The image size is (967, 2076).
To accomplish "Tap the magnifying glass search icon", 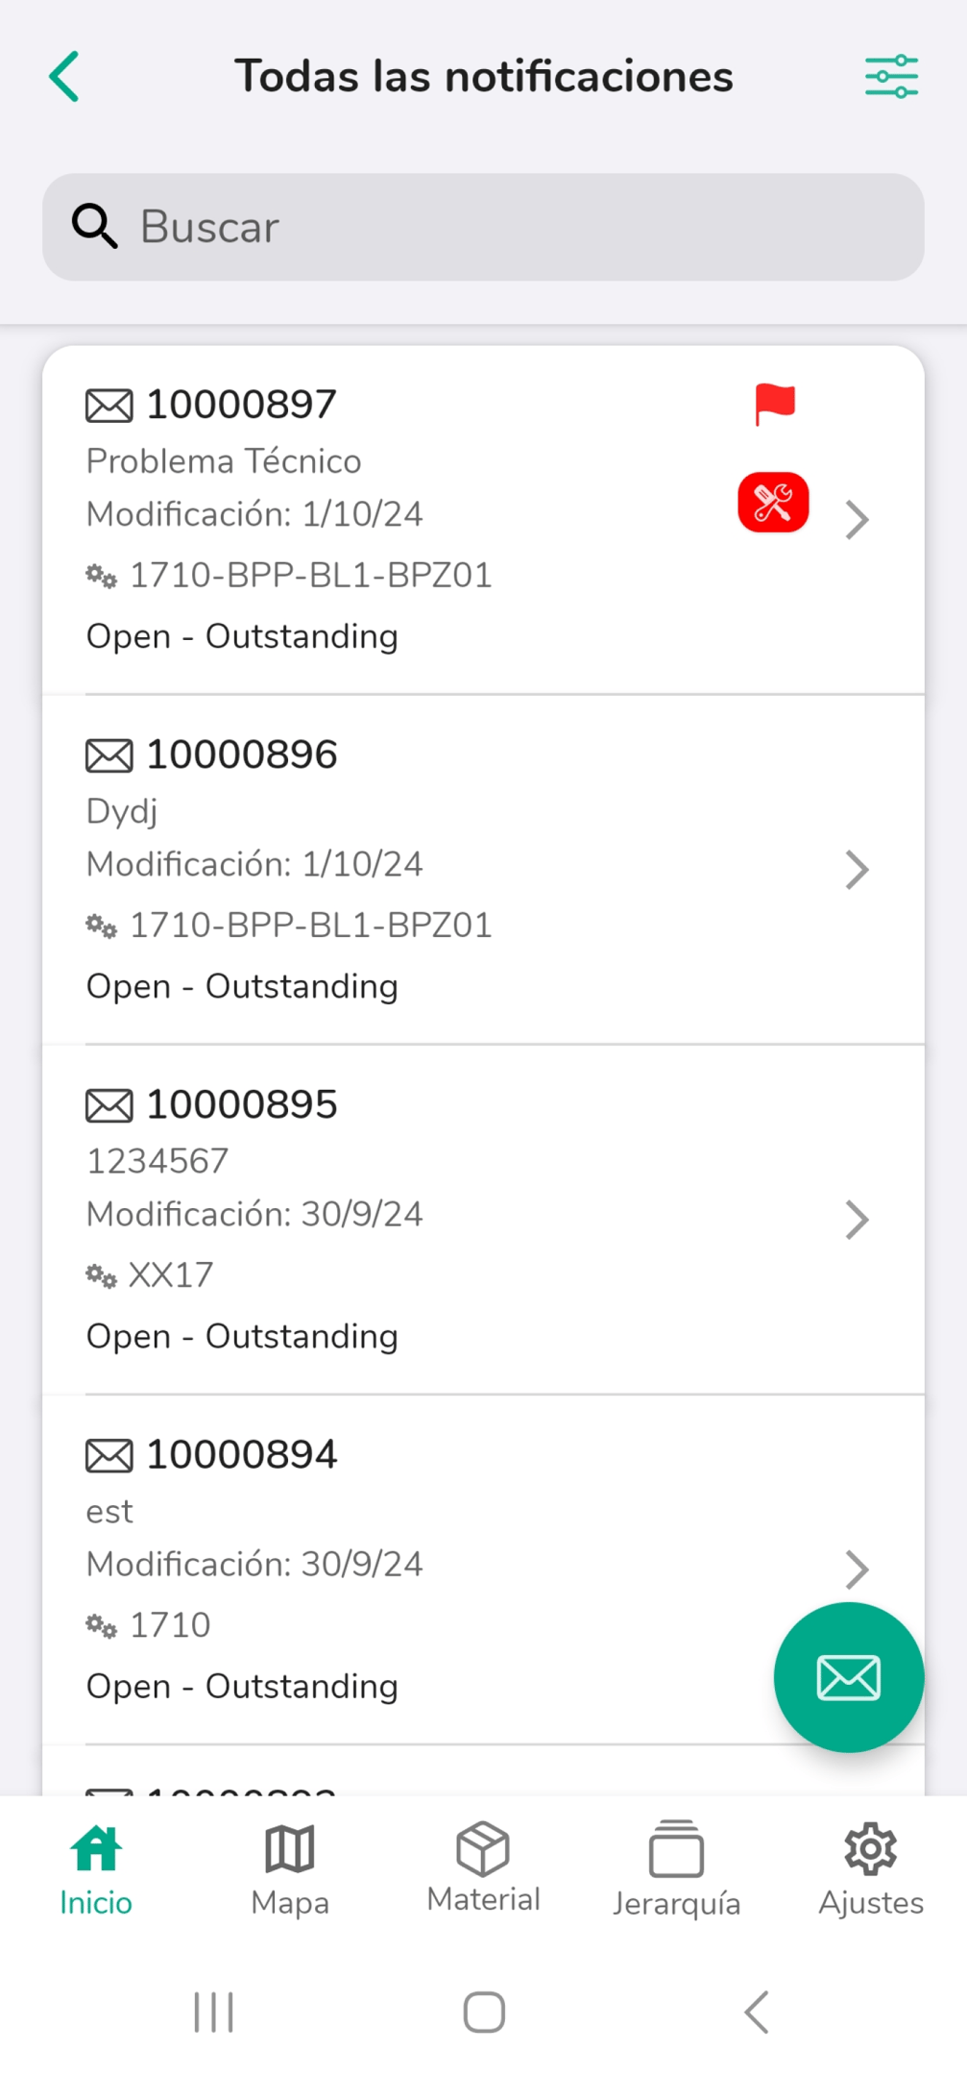I will [94, 227].
